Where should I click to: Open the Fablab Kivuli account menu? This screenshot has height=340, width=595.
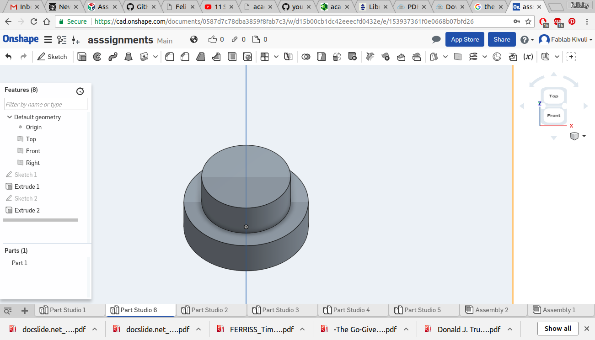click(x=566, y=40)
